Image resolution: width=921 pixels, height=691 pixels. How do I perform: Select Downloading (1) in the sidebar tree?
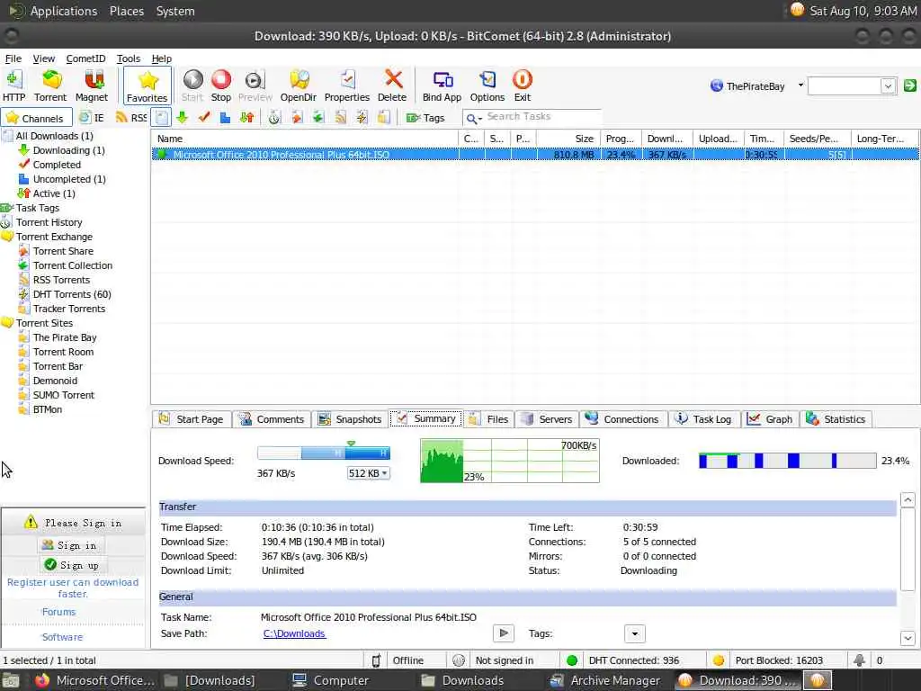pos(68,150)
